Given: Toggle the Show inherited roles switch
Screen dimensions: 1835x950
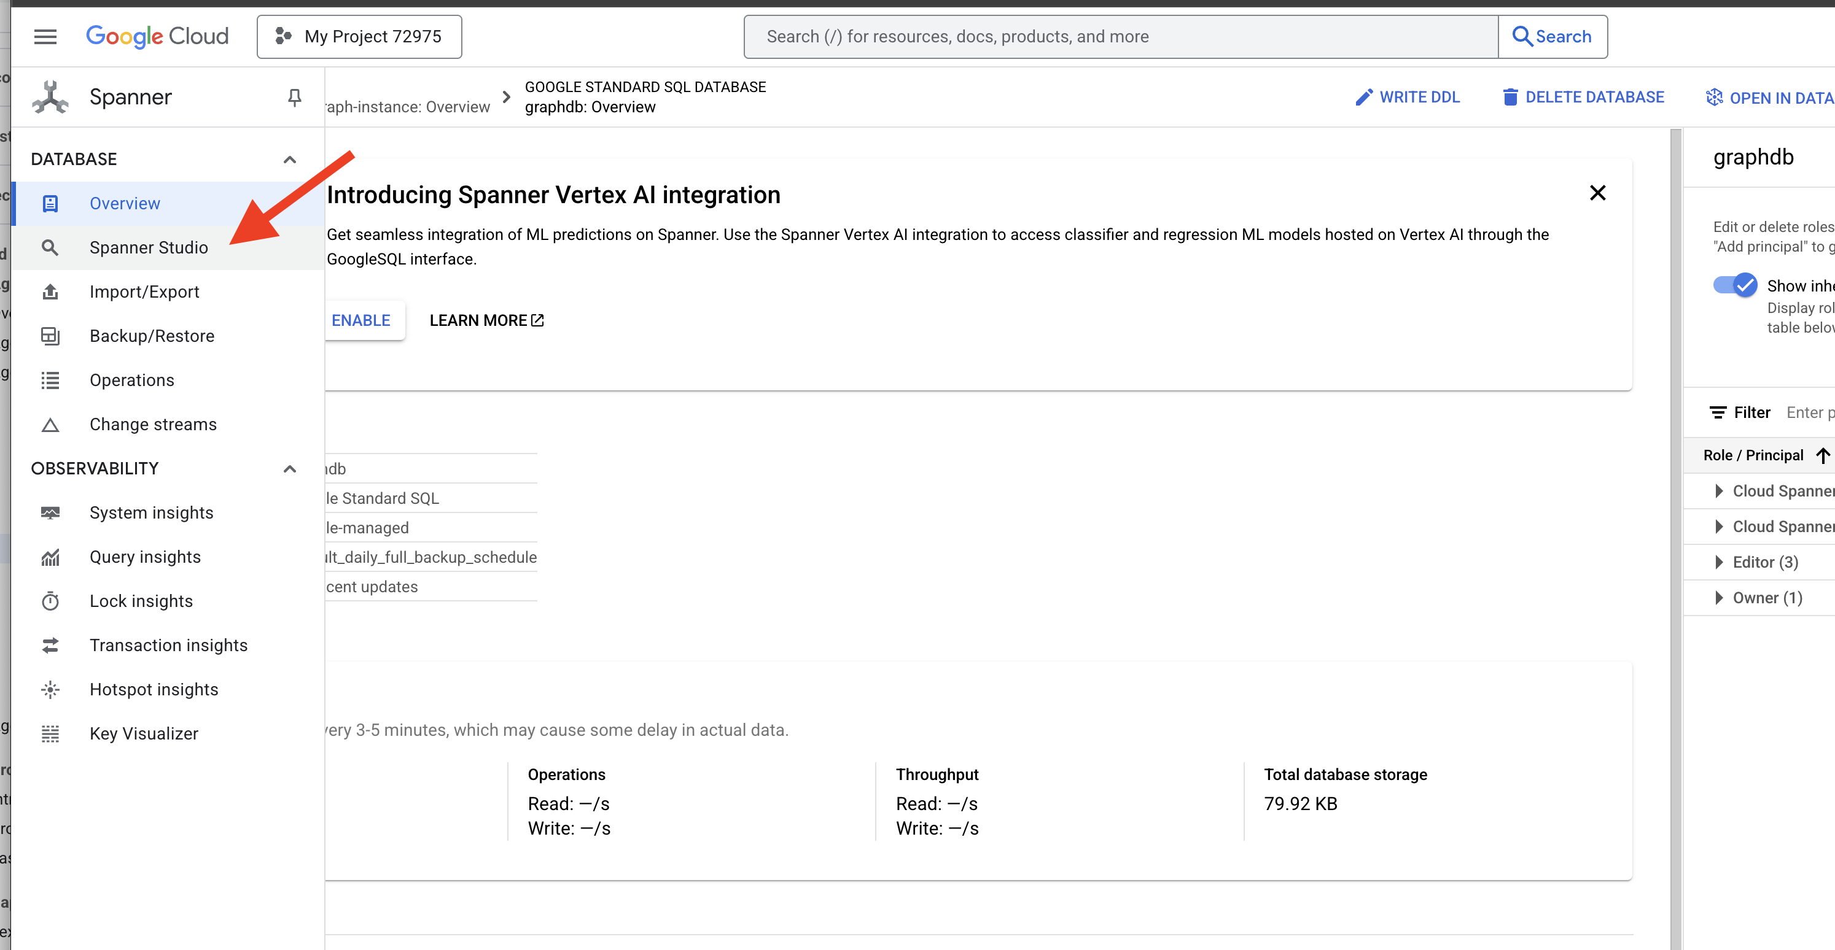Looking at the screenshot, I should pos(1734,285).
